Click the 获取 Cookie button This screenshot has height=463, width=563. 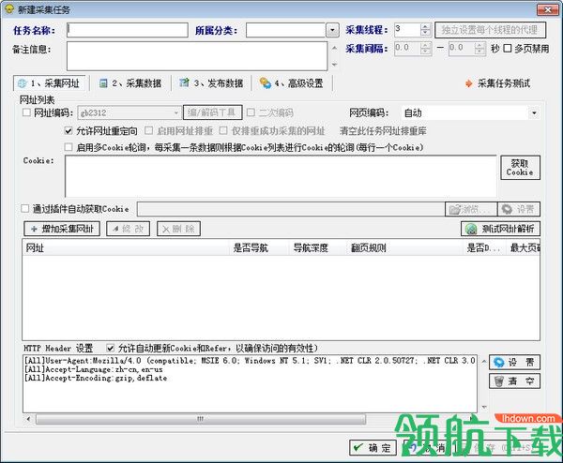(x=520, y=168)
